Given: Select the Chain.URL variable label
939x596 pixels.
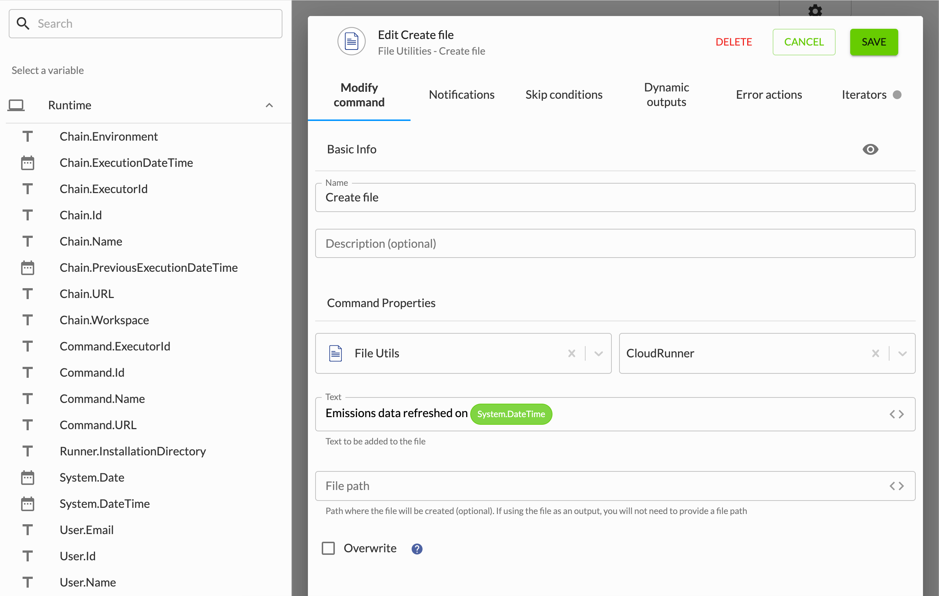Looking at the screenshot, I should click(x=87, y=294).
